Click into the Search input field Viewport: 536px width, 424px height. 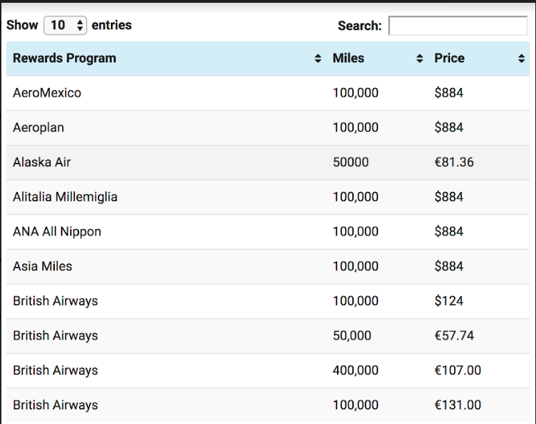click(458, 26)
